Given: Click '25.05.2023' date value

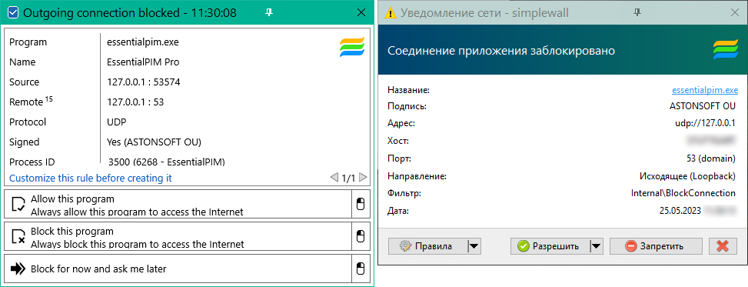Looking at the screenshot, I should [x=680, y=211].
